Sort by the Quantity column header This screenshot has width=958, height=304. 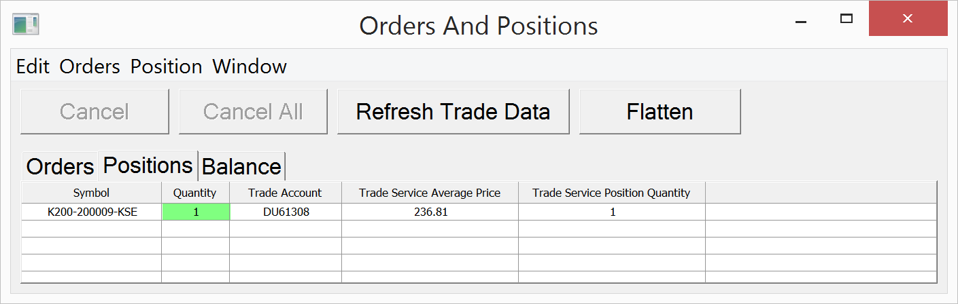[x=195, y=193]
